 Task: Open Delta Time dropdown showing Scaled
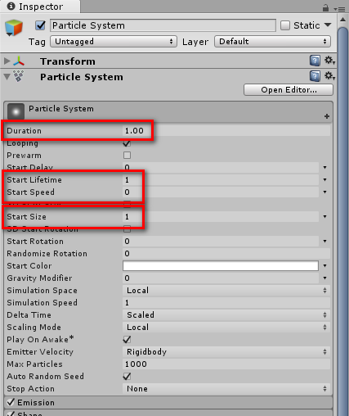226,315
